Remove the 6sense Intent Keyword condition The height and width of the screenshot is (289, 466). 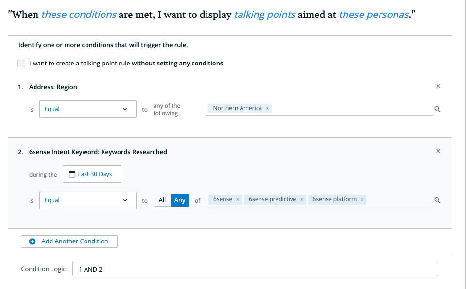(x=438, y=151)
